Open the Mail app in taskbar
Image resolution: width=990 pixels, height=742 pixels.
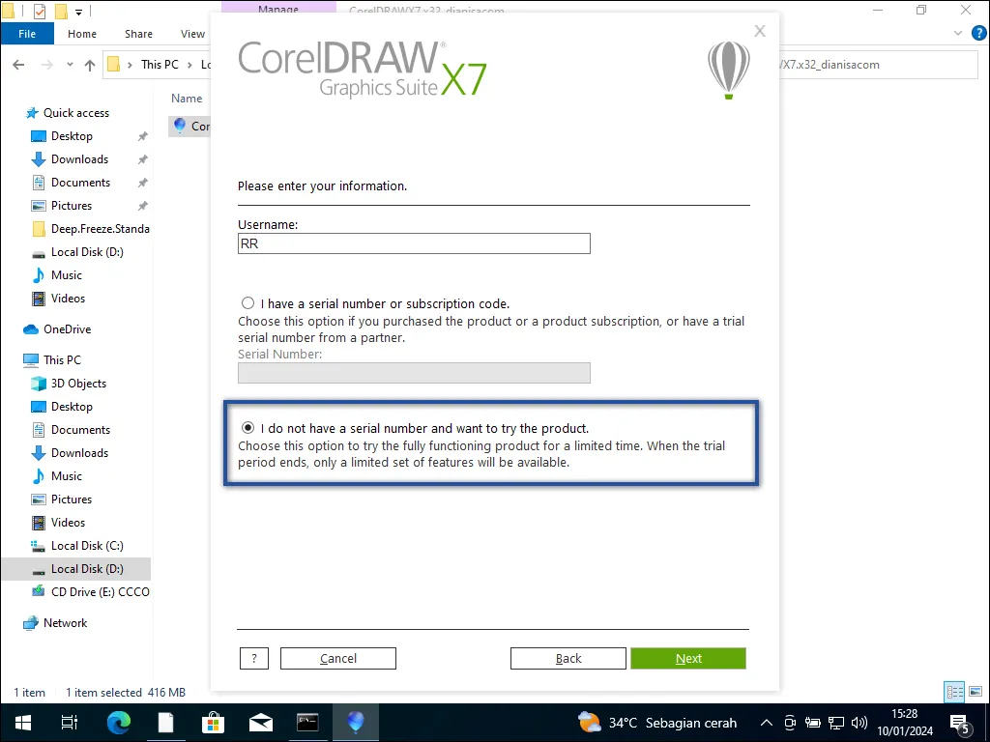click(260, 722)
